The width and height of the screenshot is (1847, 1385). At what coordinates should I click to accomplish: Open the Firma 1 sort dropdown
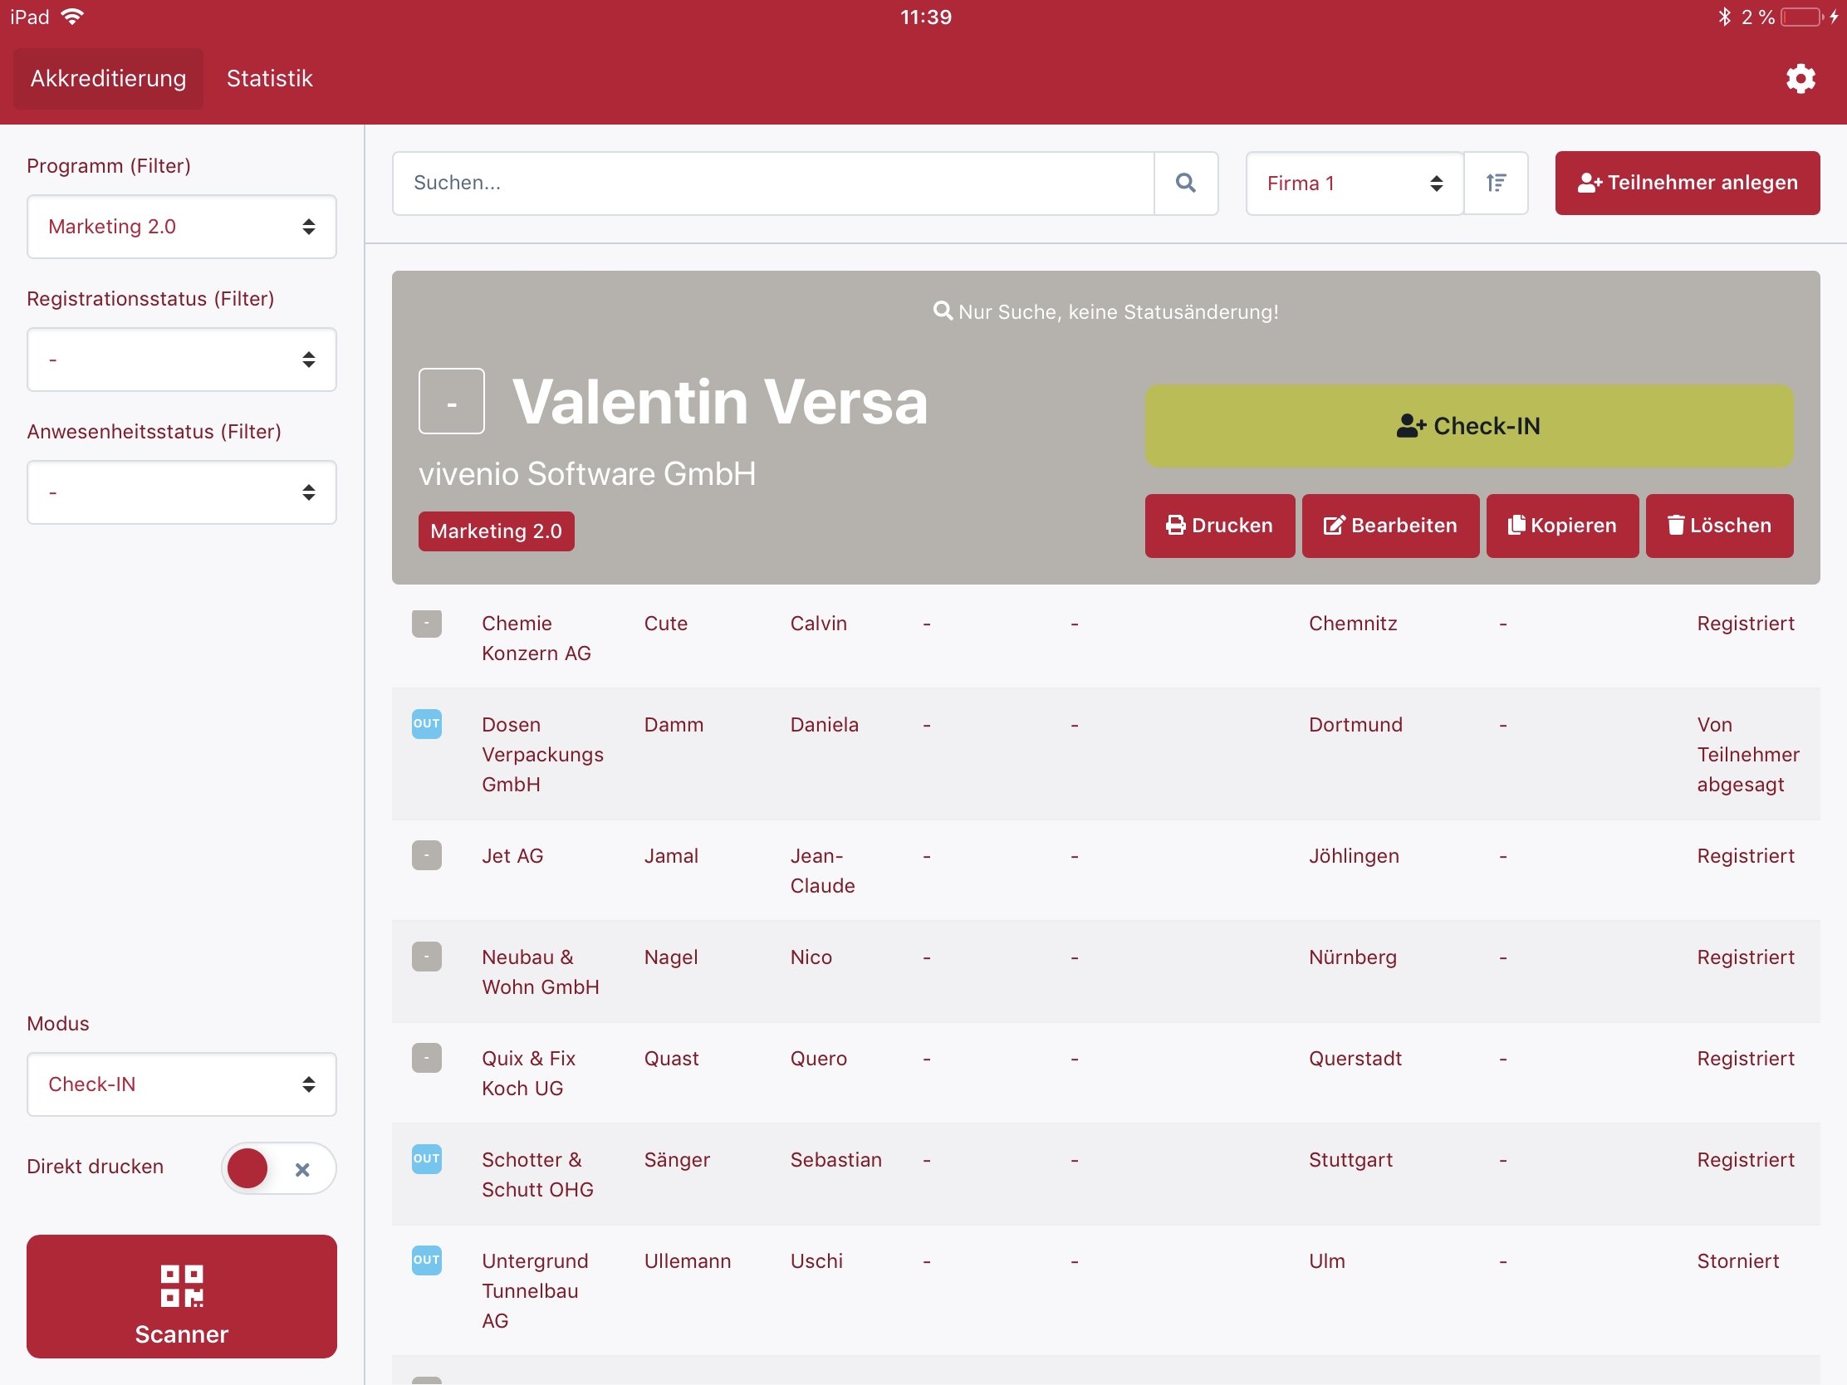pyautogui.click(x=1353, y=183)
